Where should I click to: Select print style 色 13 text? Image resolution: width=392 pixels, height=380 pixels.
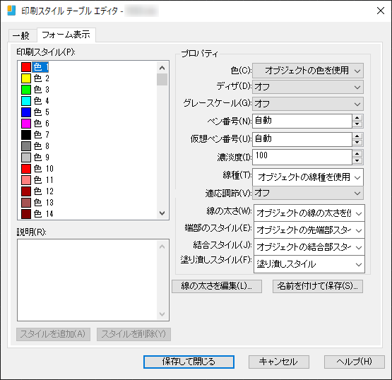click(44, 203)
